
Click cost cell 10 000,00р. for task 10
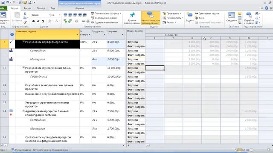[116, 70]
